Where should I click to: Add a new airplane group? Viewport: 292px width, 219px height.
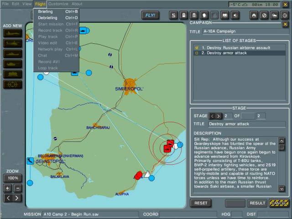coord(12,33)
